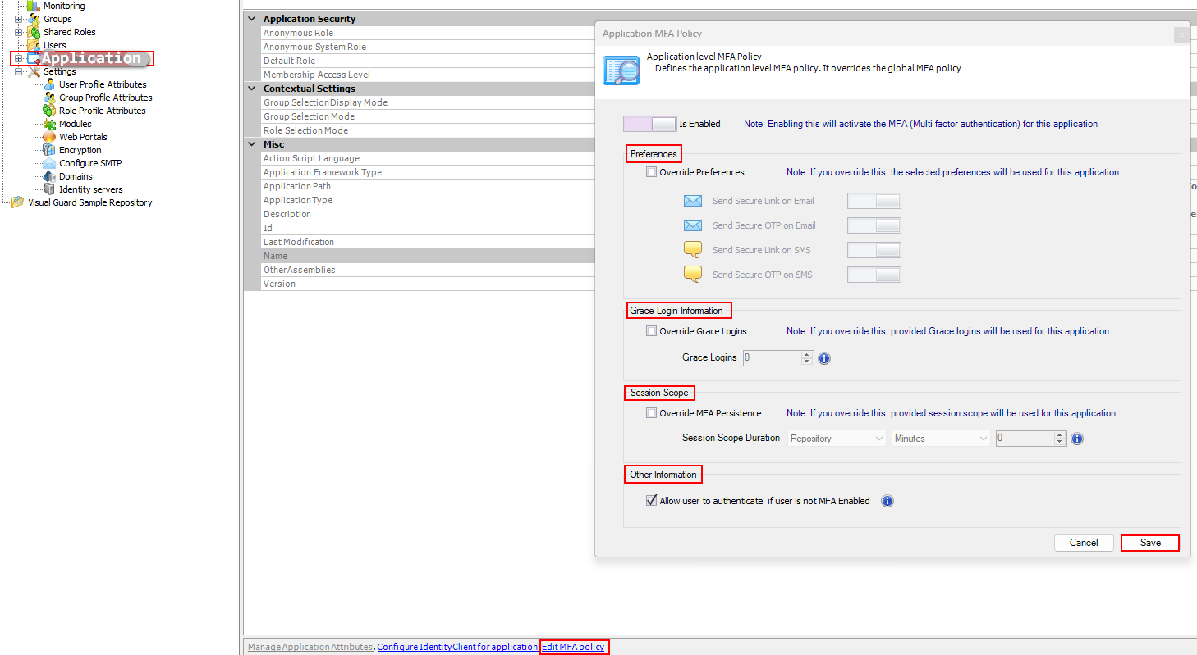Check the Override Preferences checkbox
1197x655 pixels.
(x=652, y=172)
